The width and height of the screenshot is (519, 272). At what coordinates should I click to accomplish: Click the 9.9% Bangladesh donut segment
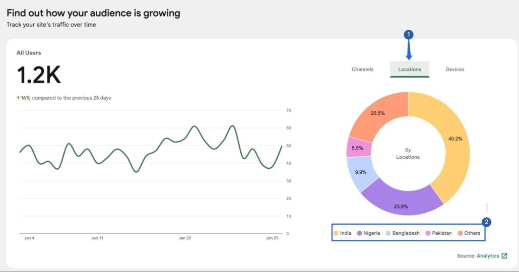point(361,173)
